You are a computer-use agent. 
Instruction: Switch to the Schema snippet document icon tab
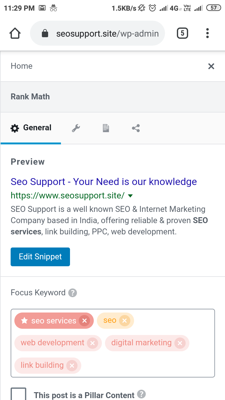[x=105, y=128]
